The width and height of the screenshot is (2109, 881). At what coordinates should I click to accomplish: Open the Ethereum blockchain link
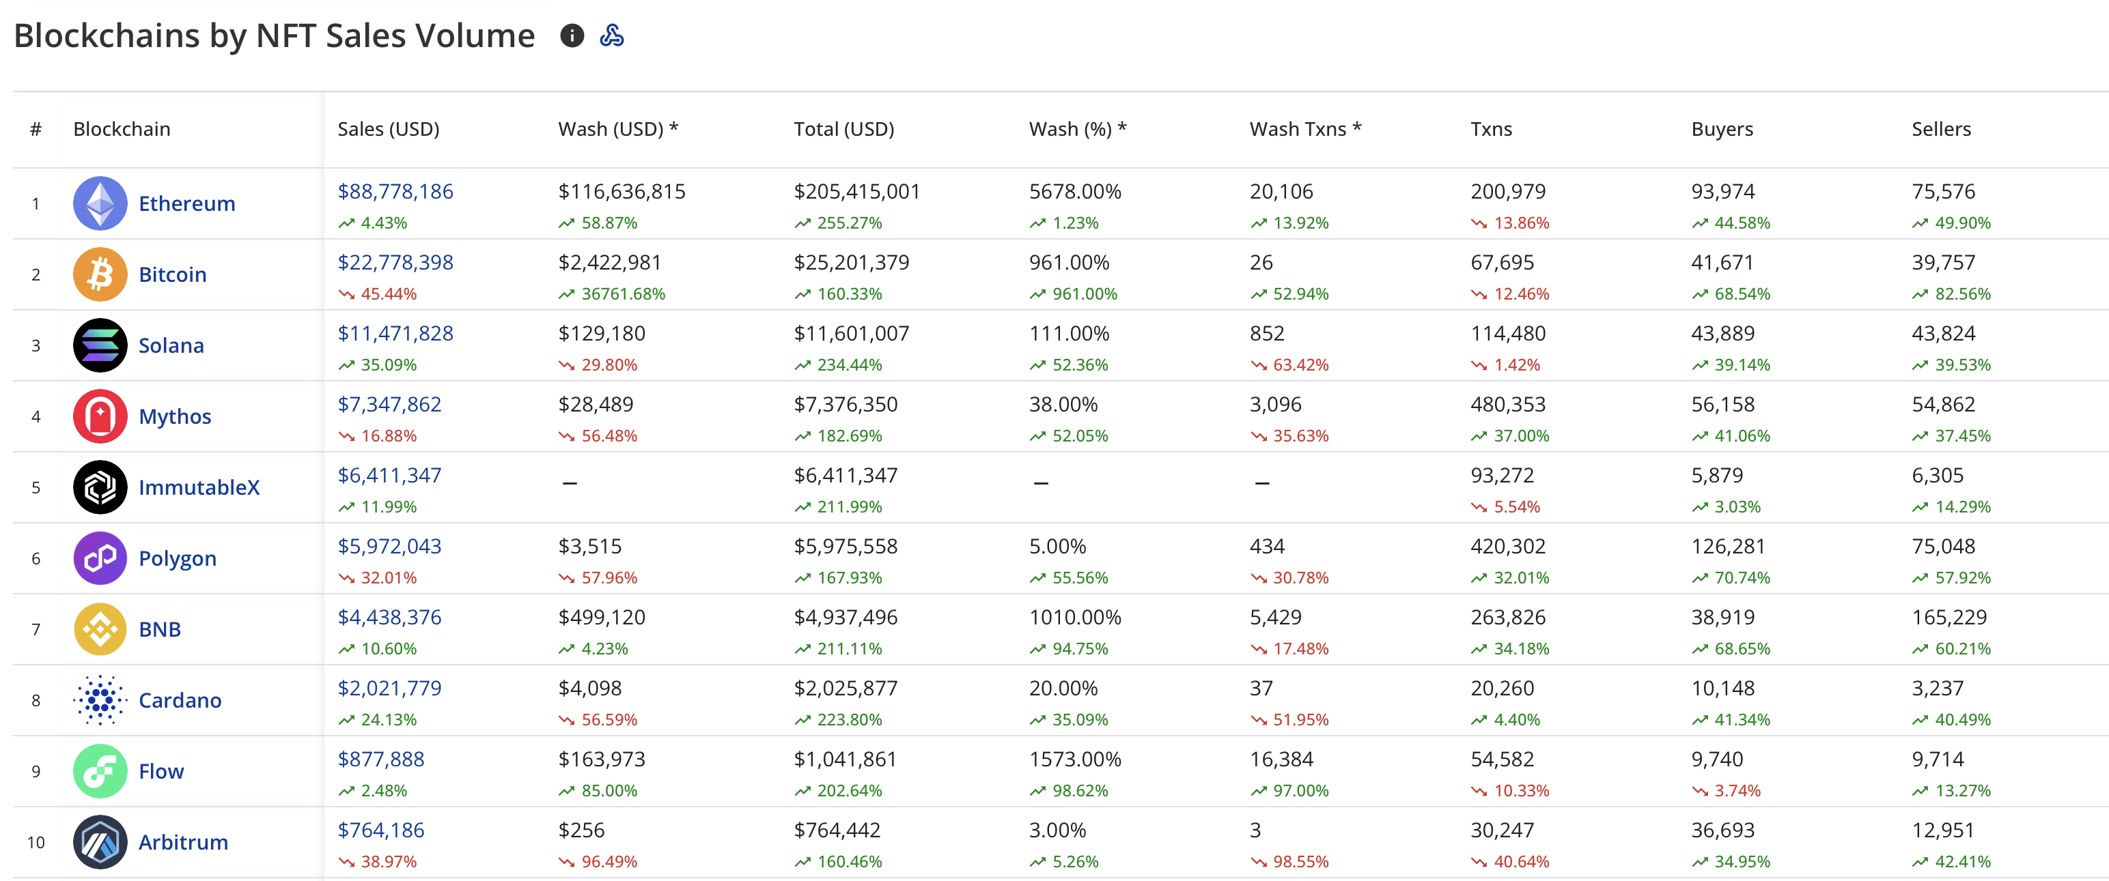tap(186, 203)
